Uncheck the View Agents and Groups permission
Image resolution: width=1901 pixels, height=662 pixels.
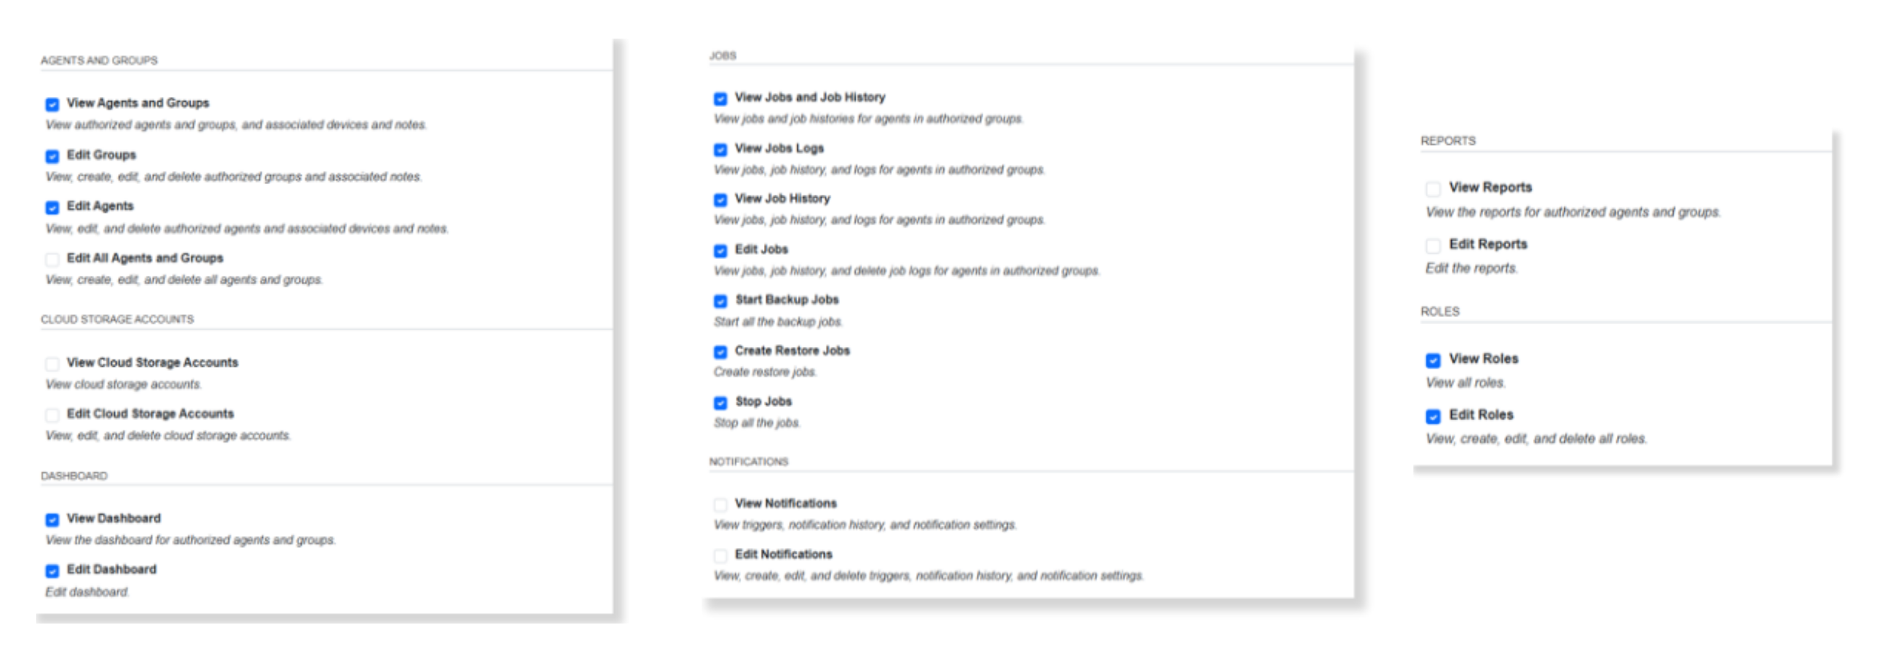[52, 103]
